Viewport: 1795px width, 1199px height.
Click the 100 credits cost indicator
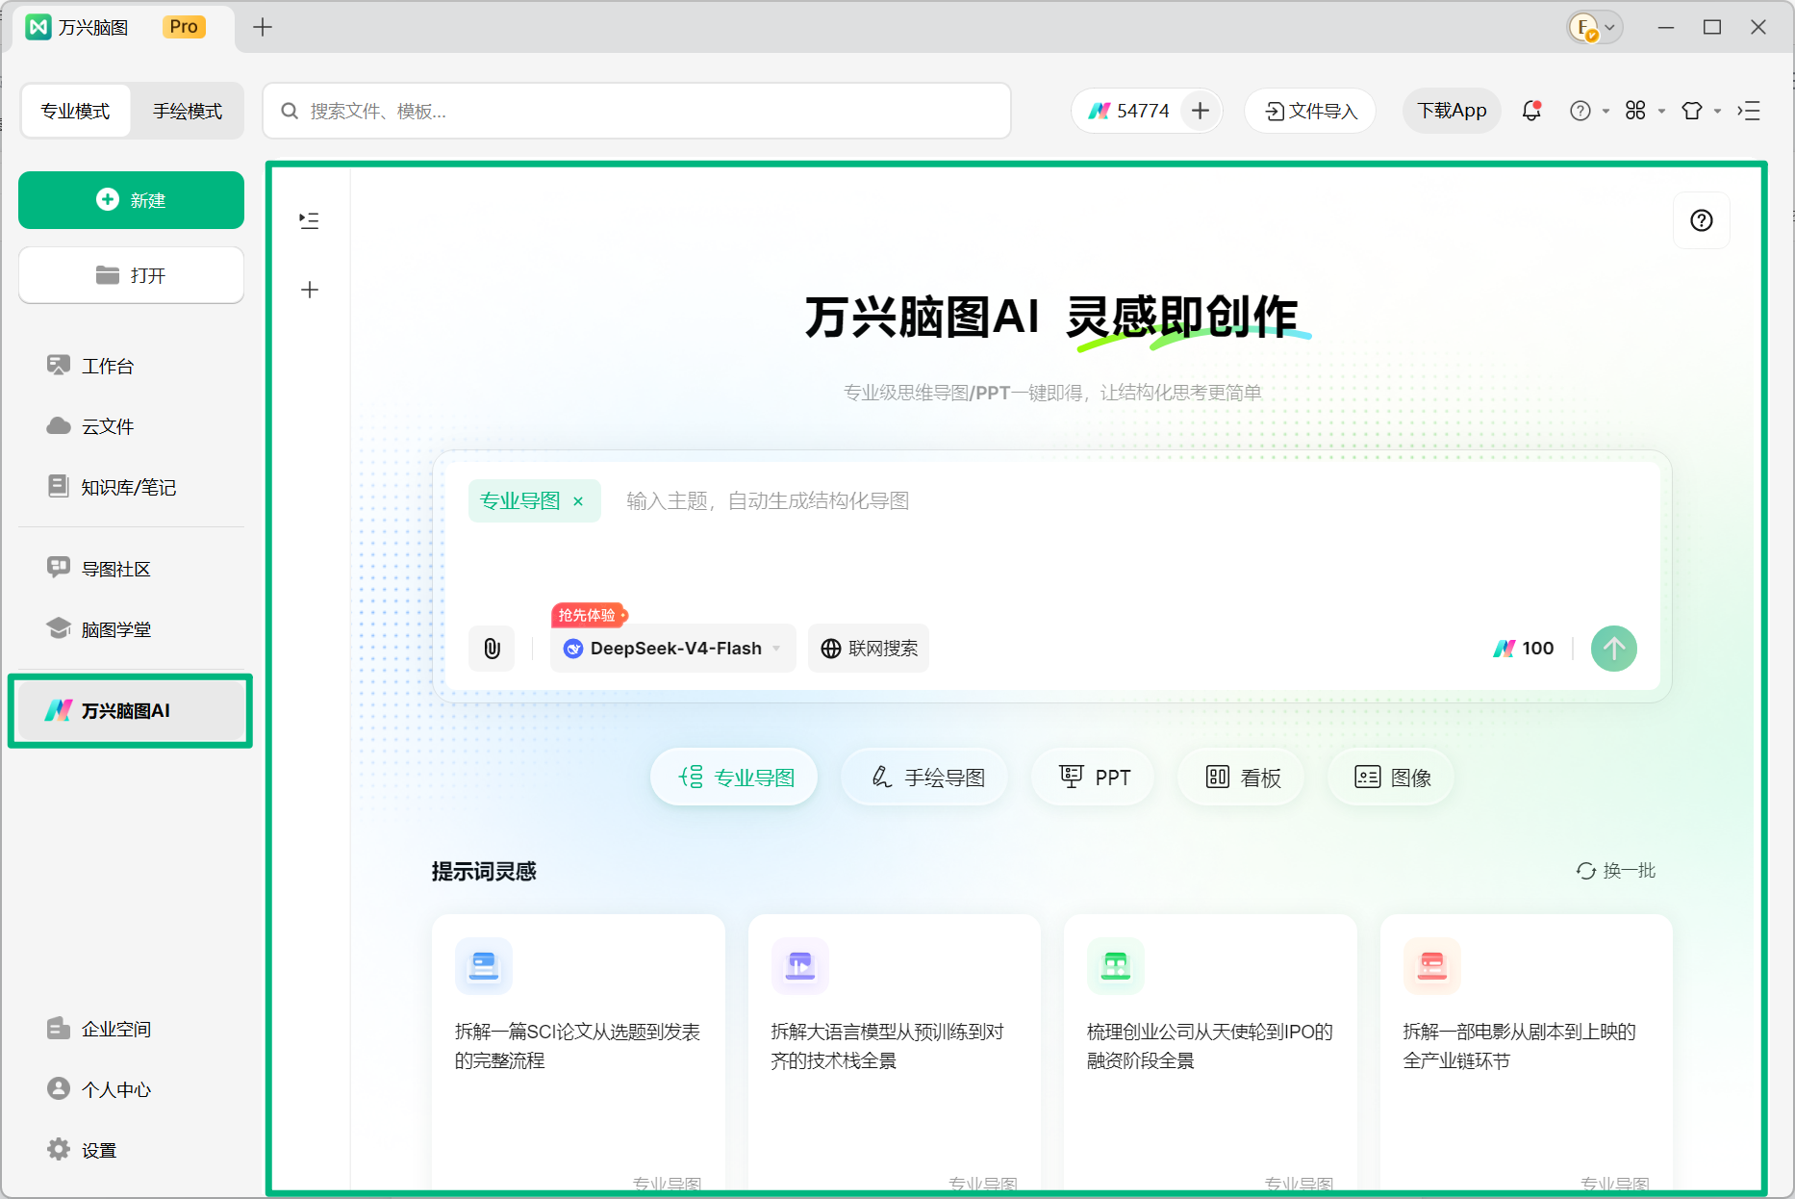1524,649
